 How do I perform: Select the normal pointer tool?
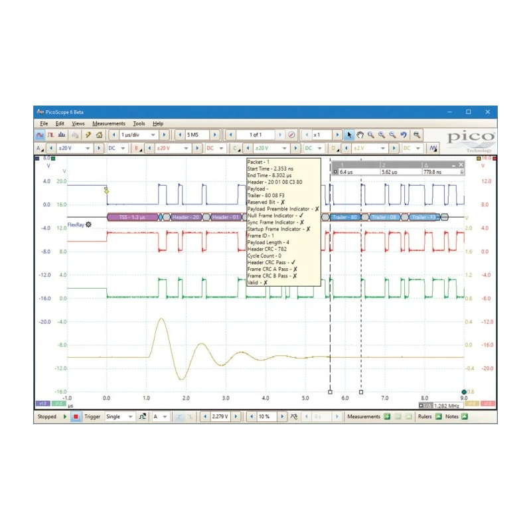[349, 135]
